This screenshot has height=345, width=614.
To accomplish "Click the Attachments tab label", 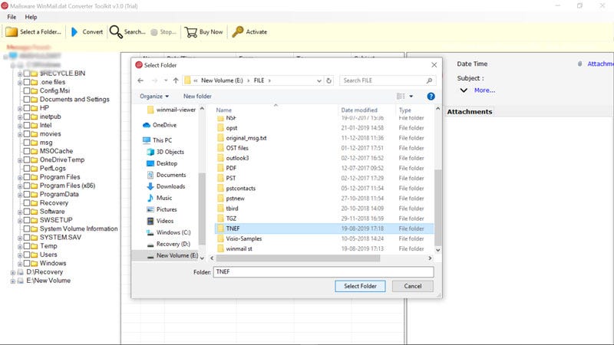I will [470, 112].
